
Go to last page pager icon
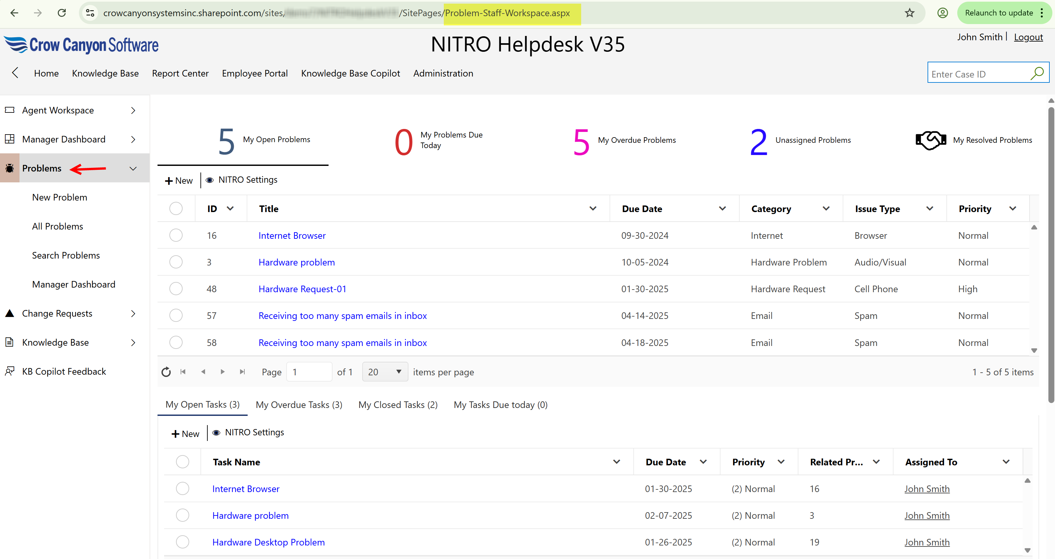point(242,372)
